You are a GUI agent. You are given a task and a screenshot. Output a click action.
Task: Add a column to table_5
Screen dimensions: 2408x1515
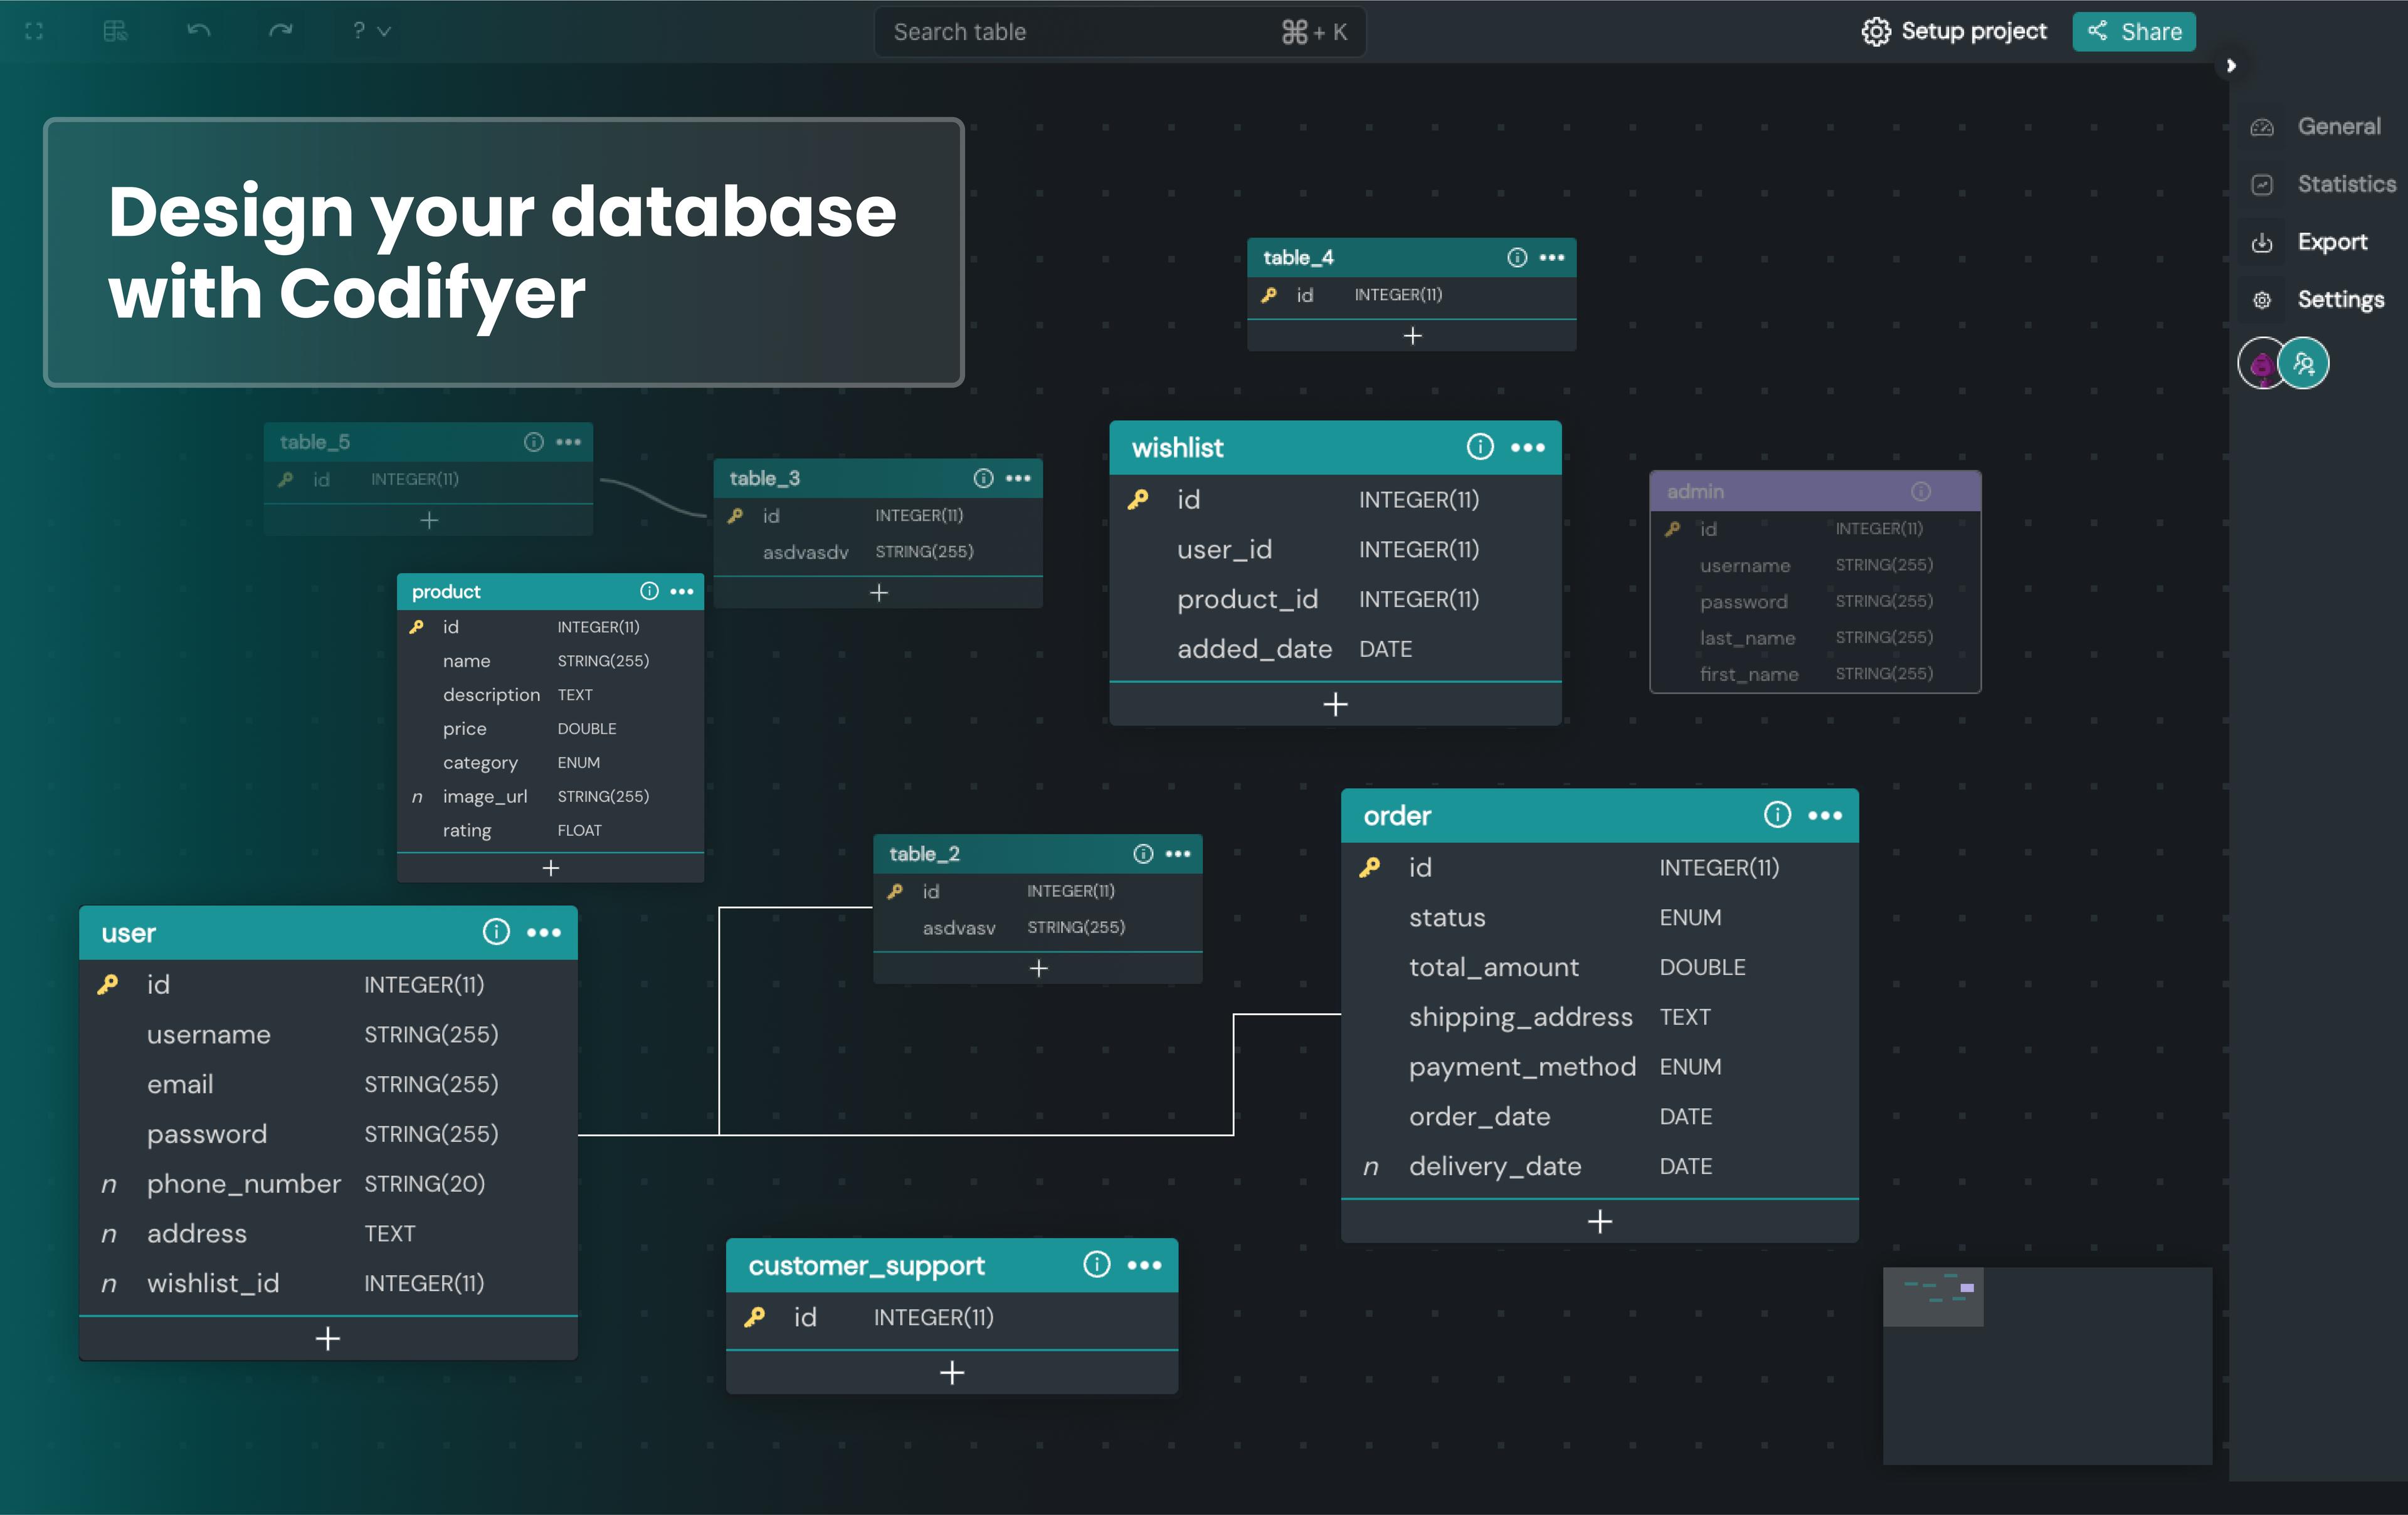coord(429,521)
